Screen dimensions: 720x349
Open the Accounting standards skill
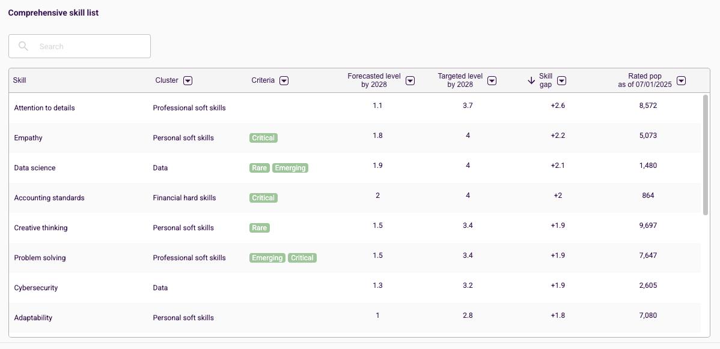click(x=49, y=198)
